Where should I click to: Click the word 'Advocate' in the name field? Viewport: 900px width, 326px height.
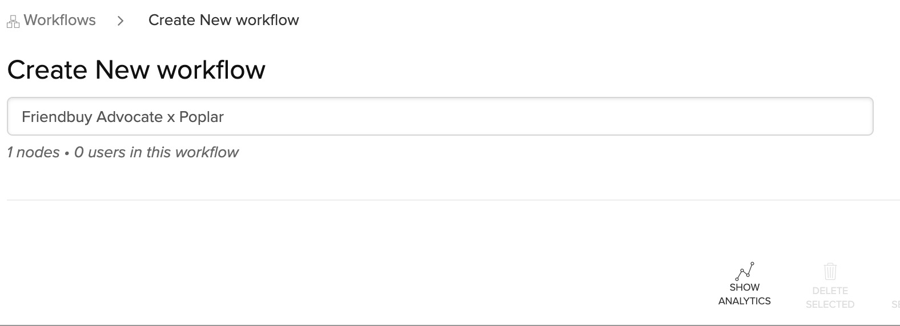(129, 117)
